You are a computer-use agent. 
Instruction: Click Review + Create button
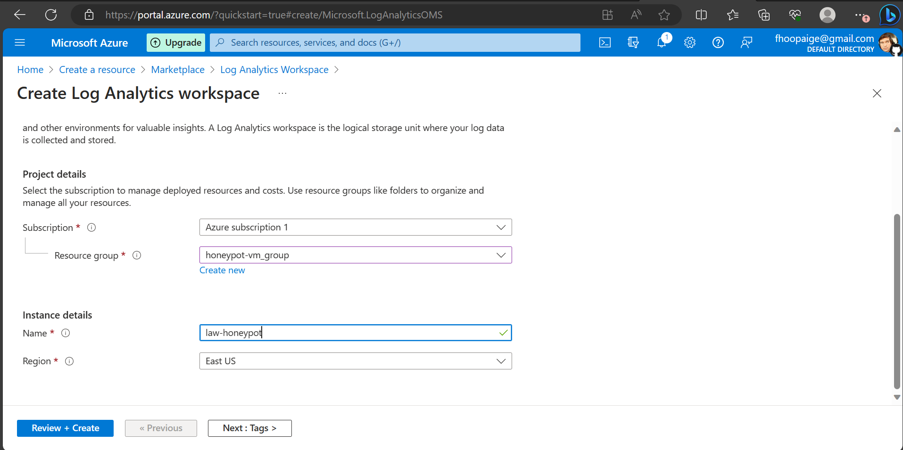pos(65,428)
